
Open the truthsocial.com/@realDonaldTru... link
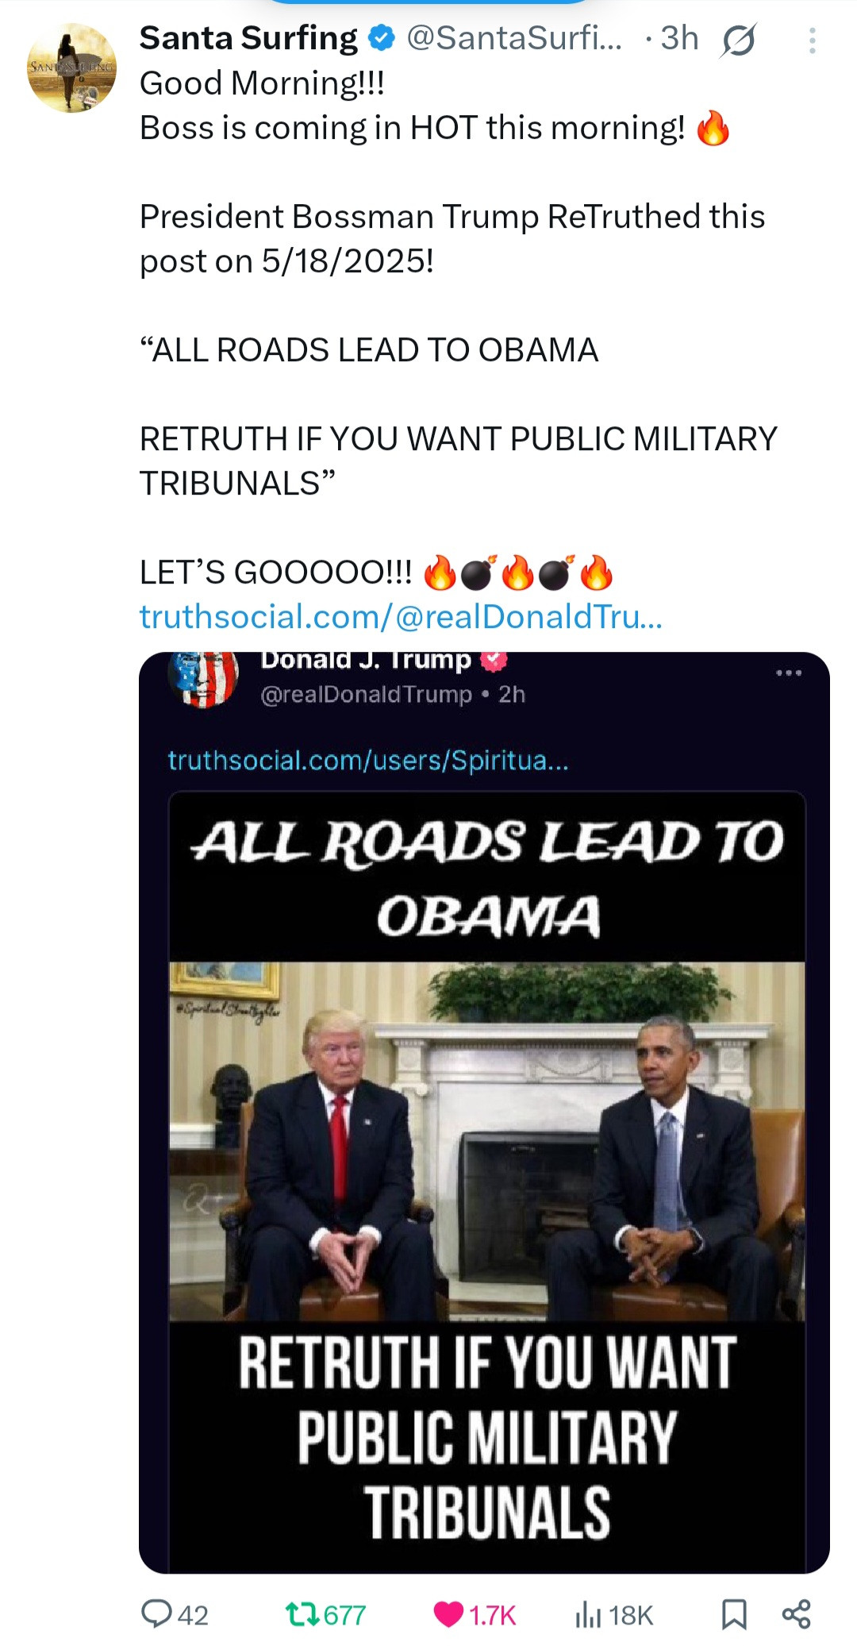coord(401,616)
